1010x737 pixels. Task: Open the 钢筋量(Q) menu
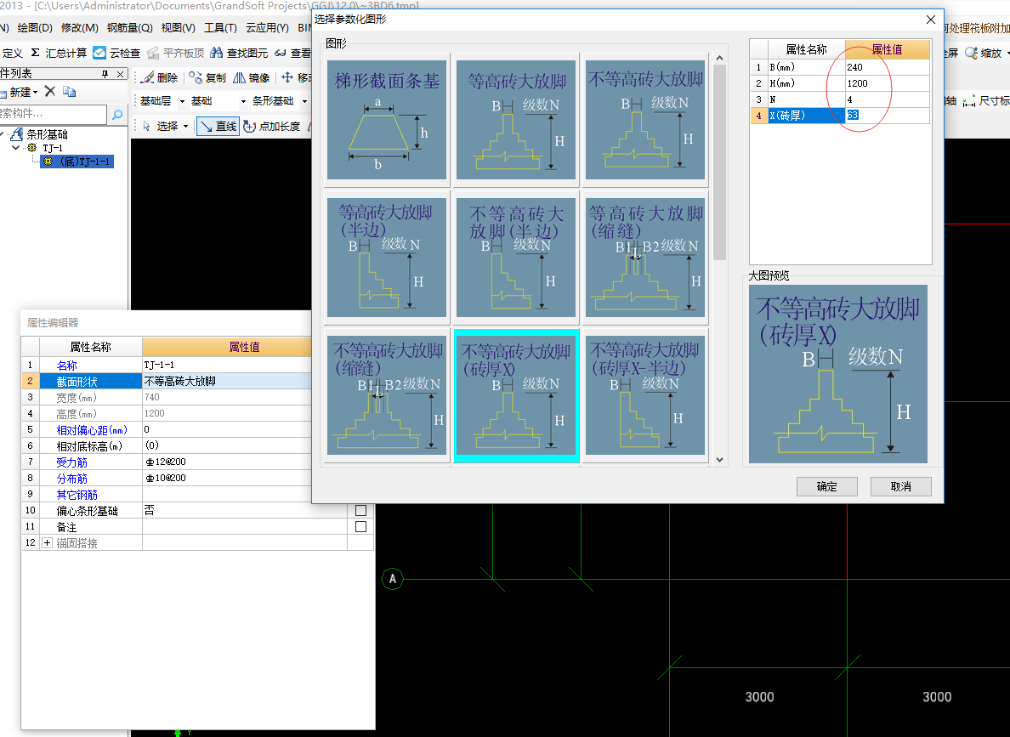click(x=129, y=28)
